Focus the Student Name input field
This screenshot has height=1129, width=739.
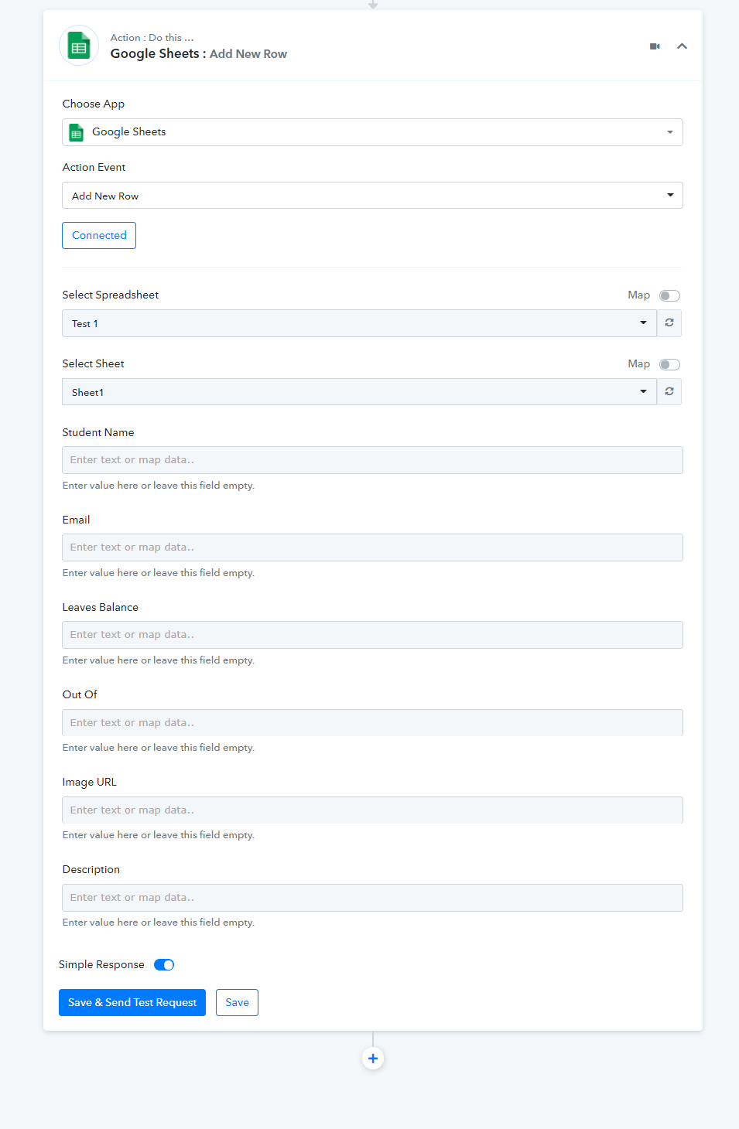[372, 460]
